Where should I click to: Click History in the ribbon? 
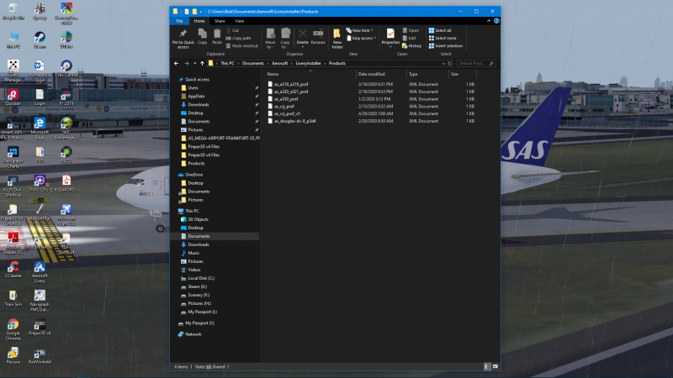pos(412,46)
